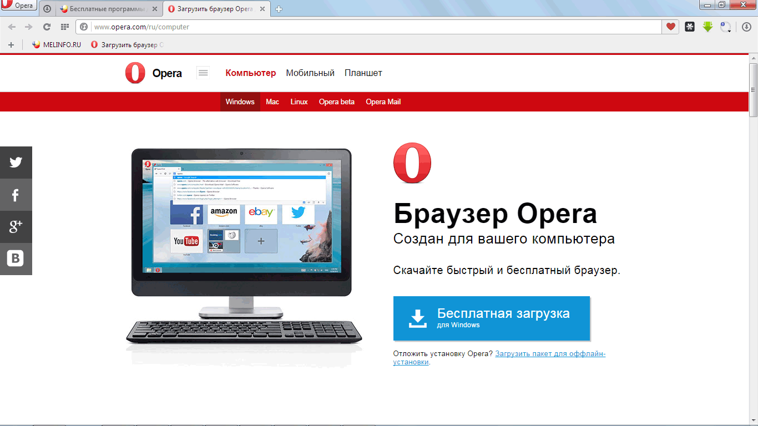This screenshot has width=758, height=426.
Task: Open a new tab with plus button
Action: [x=279, y=9]
